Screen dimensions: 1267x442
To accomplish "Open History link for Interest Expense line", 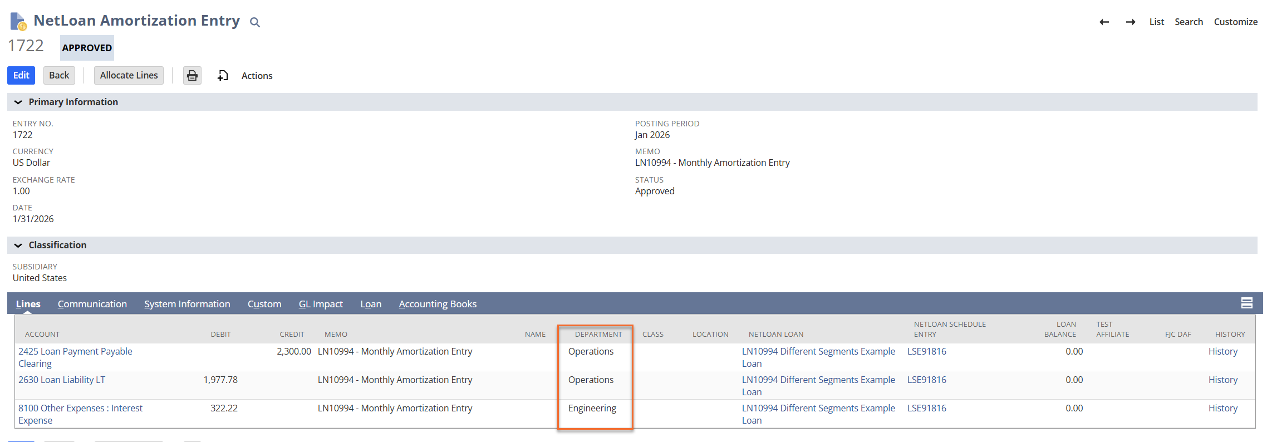I will click(x=1222, y=408).
